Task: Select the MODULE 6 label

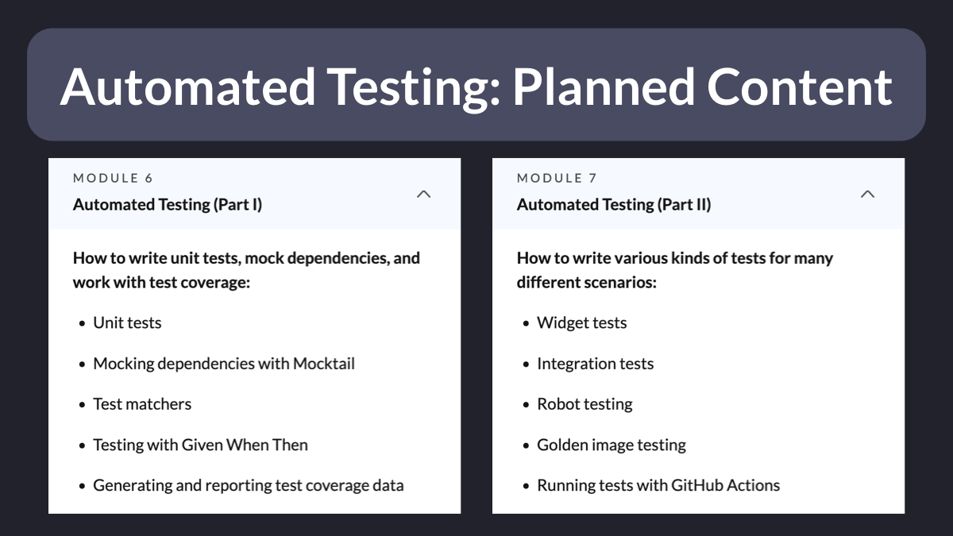Action: coord(113,178)
